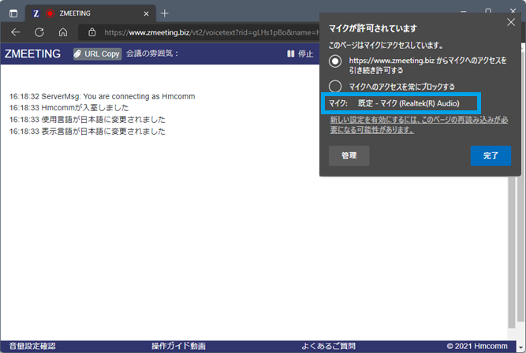Click the site lock icon in address bar
Viewport: 526px width, 353px height.
coord(92,32)
